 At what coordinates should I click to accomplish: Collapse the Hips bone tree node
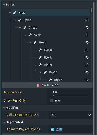tap(10, 13)
